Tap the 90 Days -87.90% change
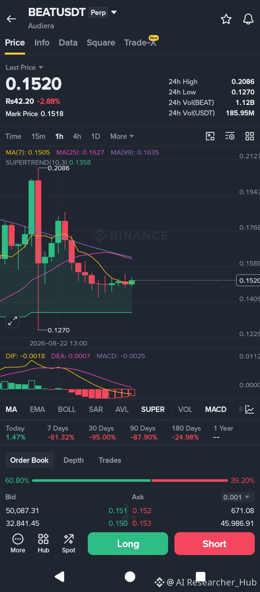Viewport: 260px width, 592px height. click(143, 433)
